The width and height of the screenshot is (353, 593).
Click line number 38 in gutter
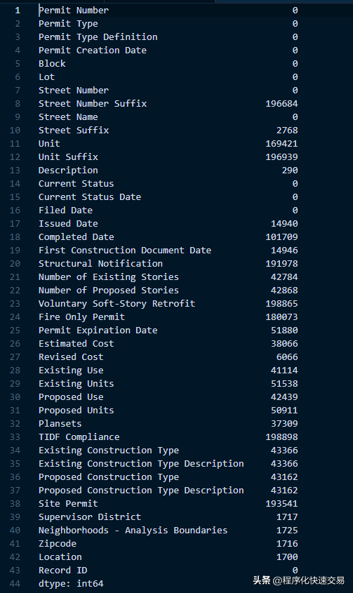(15, 503)
